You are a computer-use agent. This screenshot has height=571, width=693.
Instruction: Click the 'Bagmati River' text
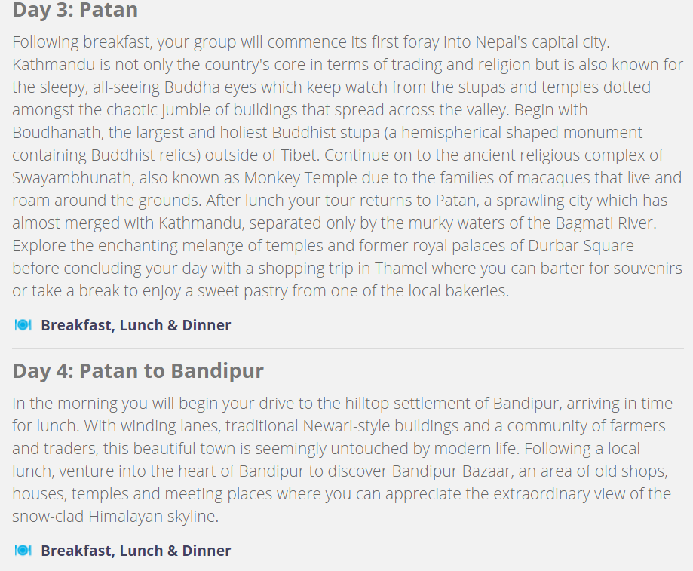pyautogui.click(x=604, y=223)
